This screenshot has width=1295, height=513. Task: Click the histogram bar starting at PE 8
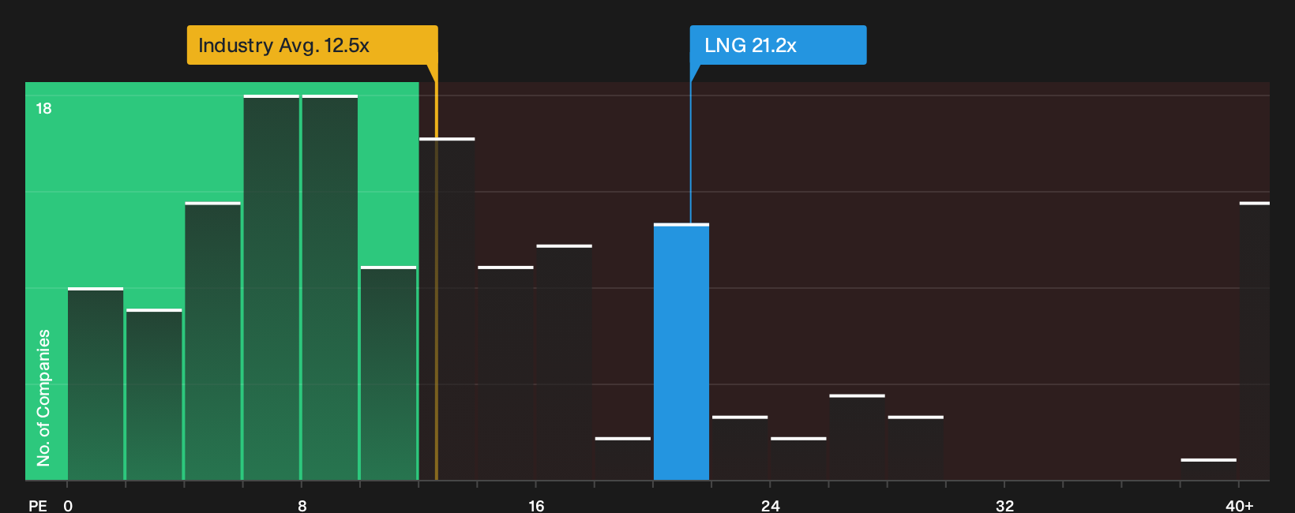pos(330,287)
